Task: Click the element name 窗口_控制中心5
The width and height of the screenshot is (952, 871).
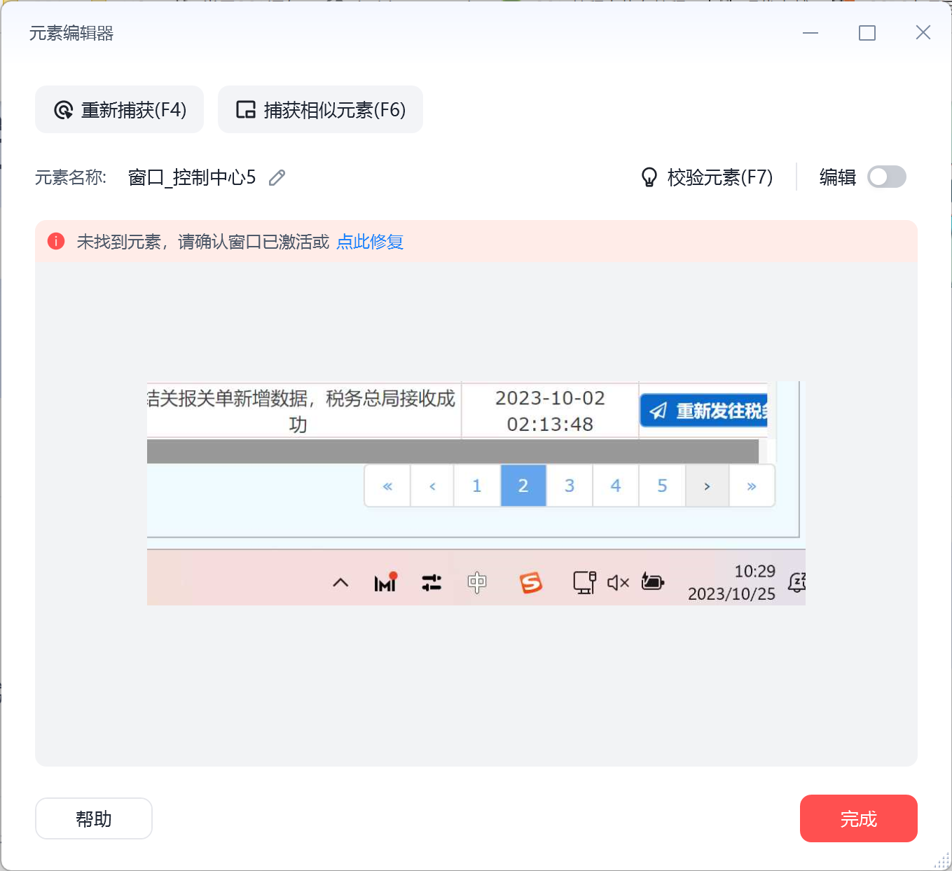Action: [x=192, y=178]
